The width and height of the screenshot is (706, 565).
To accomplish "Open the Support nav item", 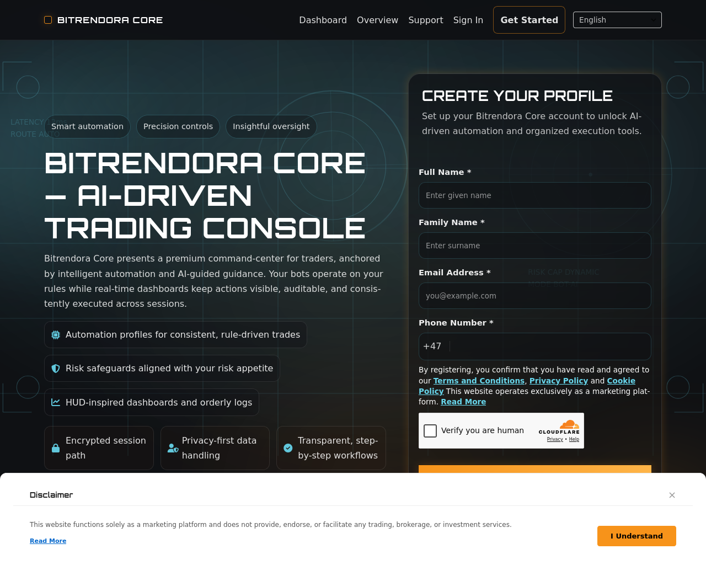I will click(426, 20).
